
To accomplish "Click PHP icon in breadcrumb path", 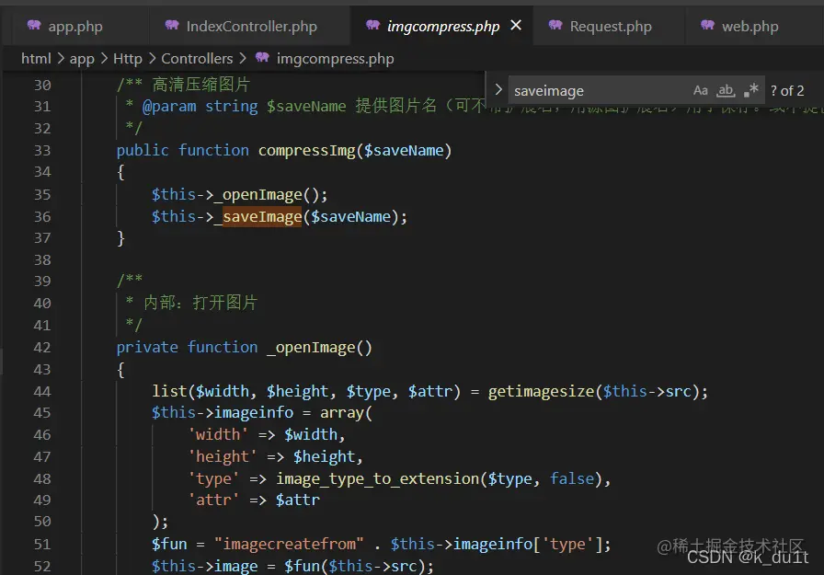I will (262, 57).
